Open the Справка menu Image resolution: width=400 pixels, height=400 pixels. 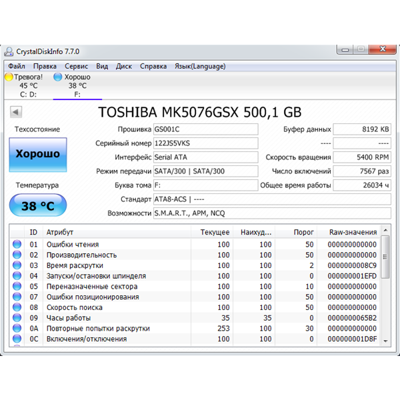coord(153,66)
